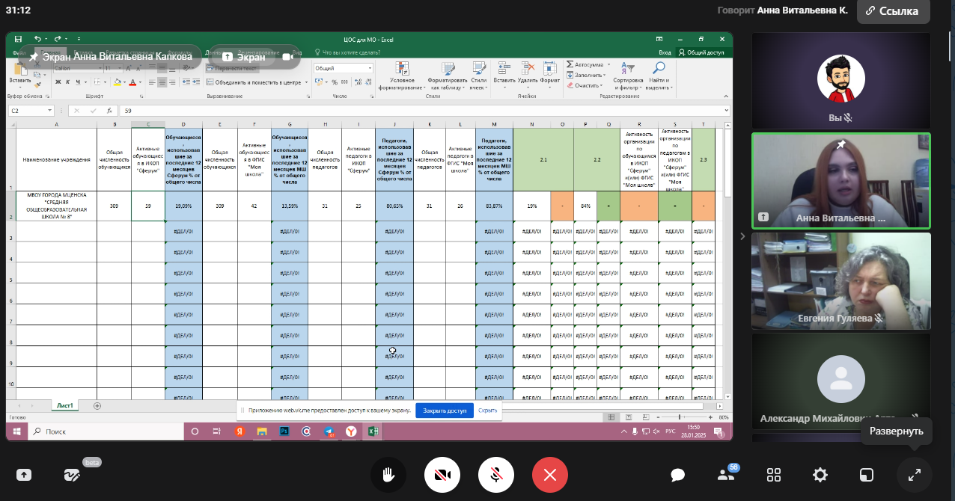
Task: Start screen sharing with the upload icon
Action: [x=23, y=475]
